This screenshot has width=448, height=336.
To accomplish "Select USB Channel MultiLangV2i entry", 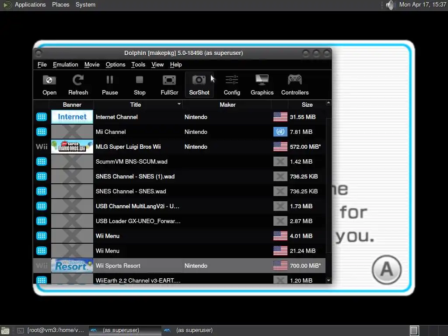I will click(x=137, y=206).
